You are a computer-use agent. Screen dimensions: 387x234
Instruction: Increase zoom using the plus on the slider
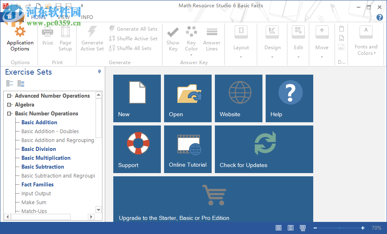point(362,228)
